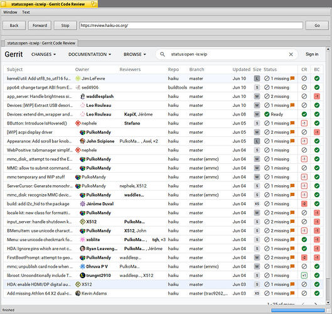Click the Forward button
Image resolution: width=332 pixels, height=314 pixels.
pyautogui.click(x=40, y=25)
